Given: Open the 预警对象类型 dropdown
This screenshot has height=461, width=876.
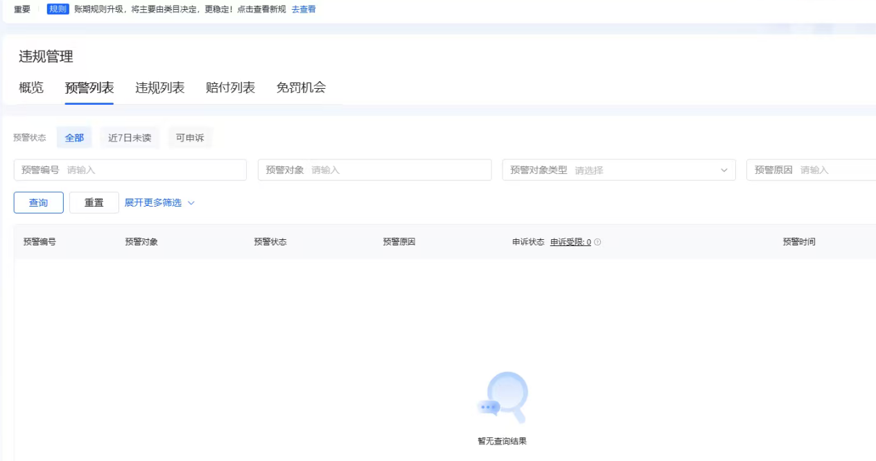Looking at the screenshot, I should click(x=618, y=170).
